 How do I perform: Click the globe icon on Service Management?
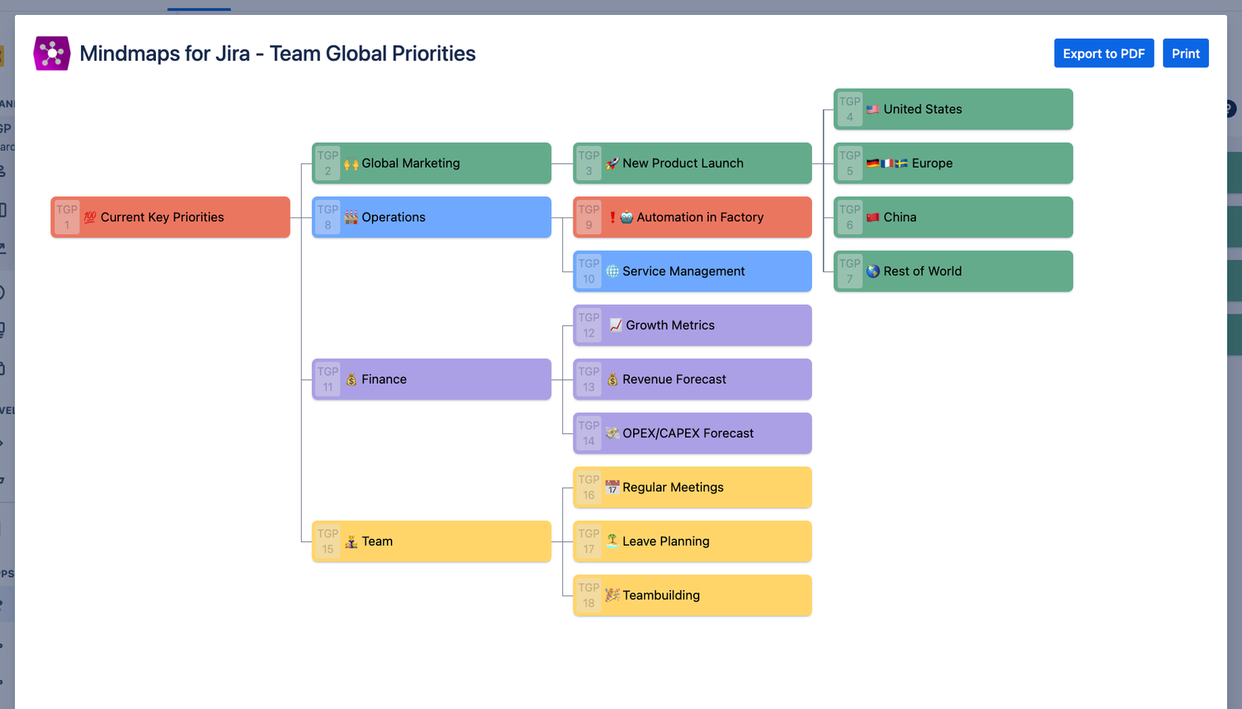(x=612, y=271)
